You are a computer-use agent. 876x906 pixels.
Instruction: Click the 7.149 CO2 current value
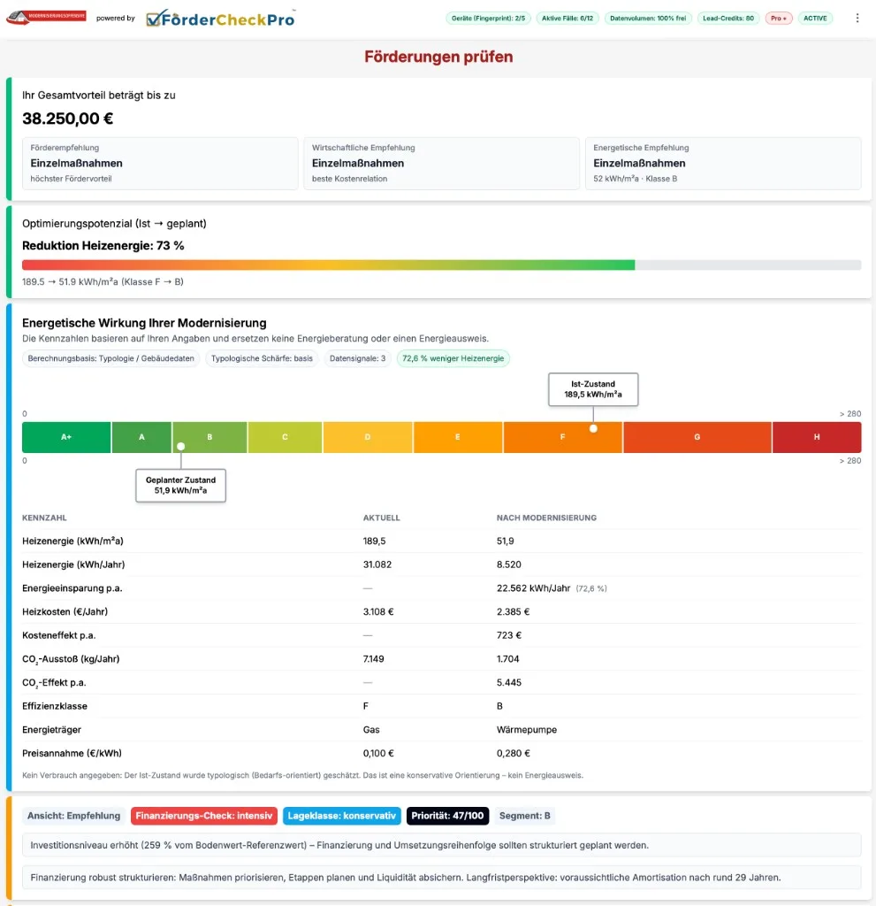coord(373,659)
